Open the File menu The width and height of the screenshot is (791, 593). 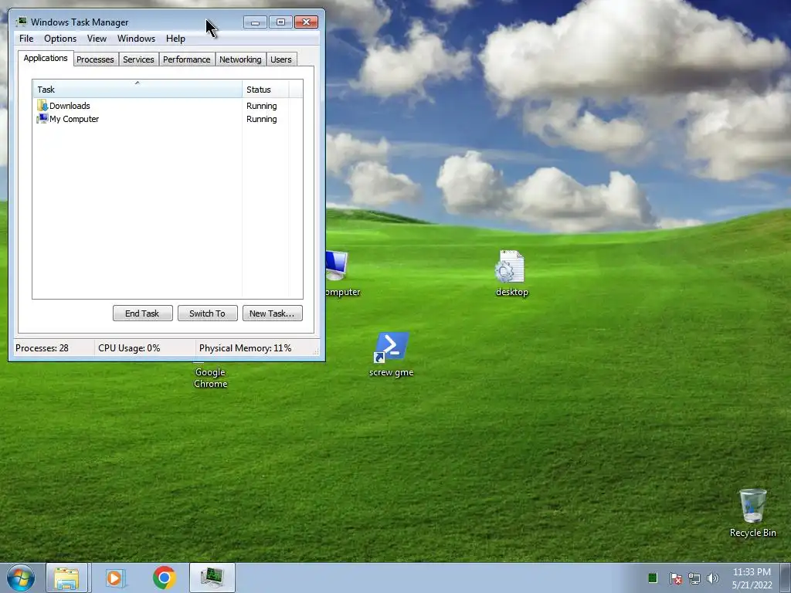click(26, 39)
